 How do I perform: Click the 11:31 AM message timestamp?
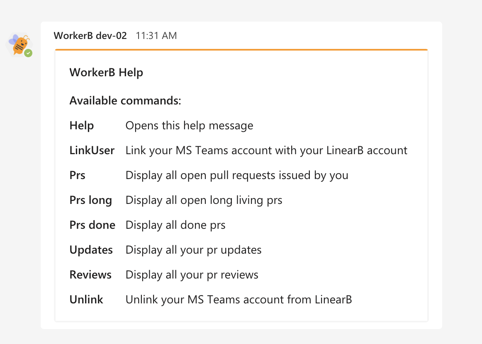tap(156, 36)
